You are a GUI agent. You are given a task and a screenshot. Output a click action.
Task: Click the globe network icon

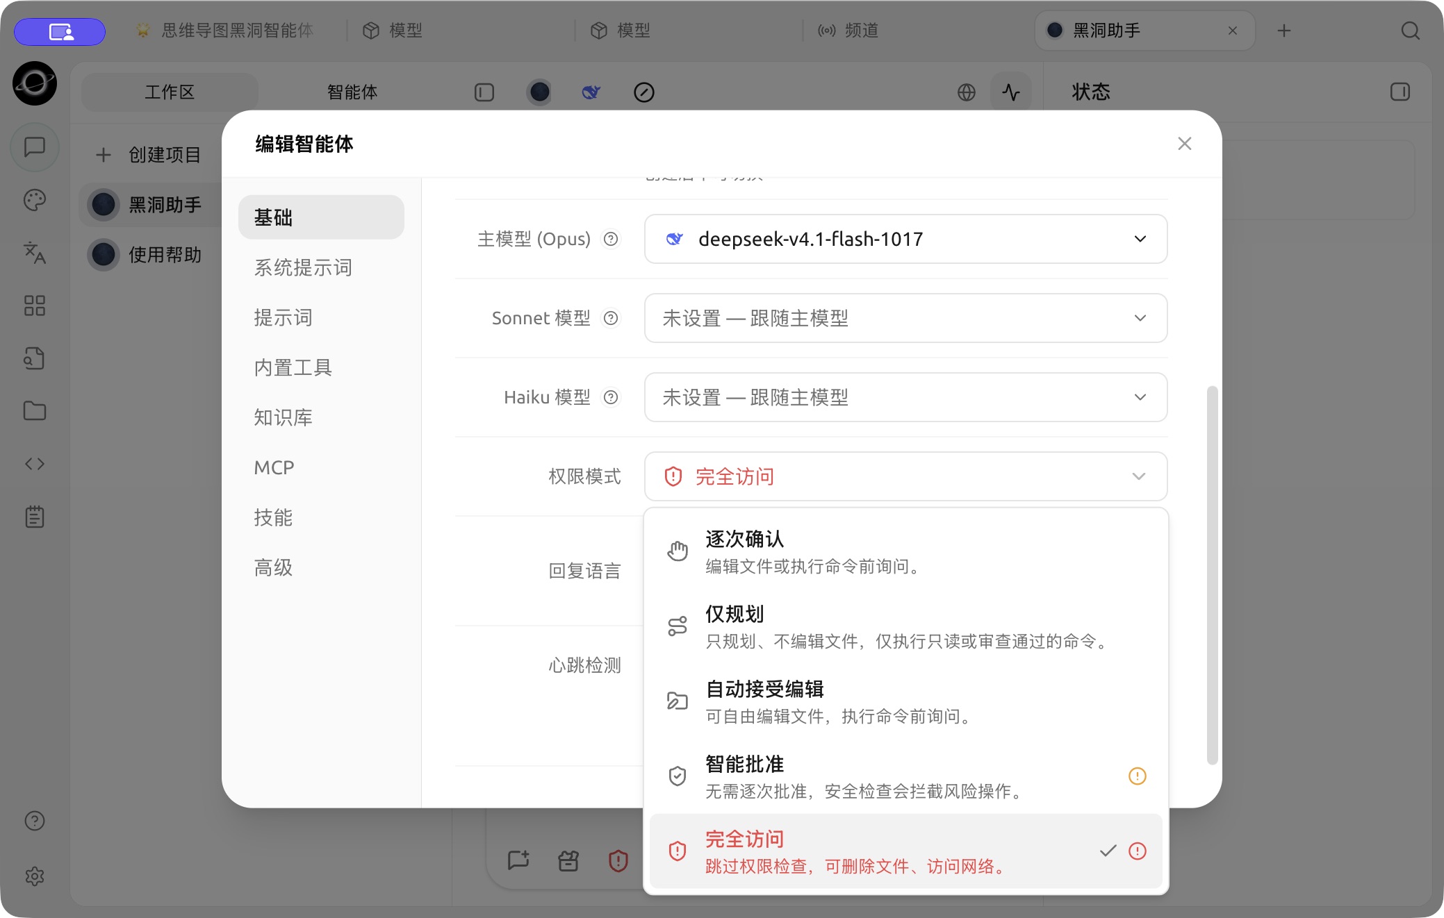tap(967, 92)
